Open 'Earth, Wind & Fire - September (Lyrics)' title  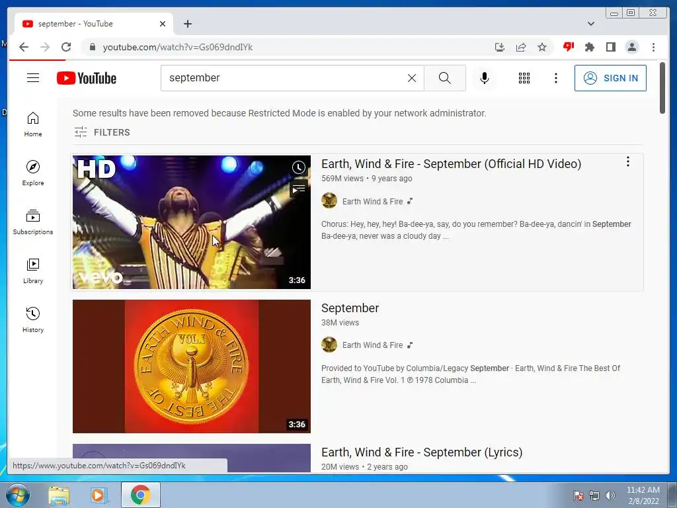[x=422, y=452]
